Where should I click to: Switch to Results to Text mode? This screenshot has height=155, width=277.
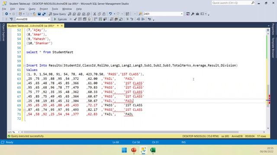(111, 19)
